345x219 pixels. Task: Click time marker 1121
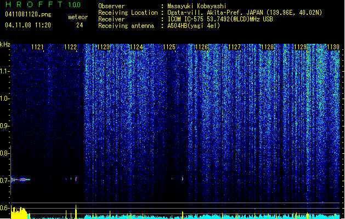(x=37, y=47)
